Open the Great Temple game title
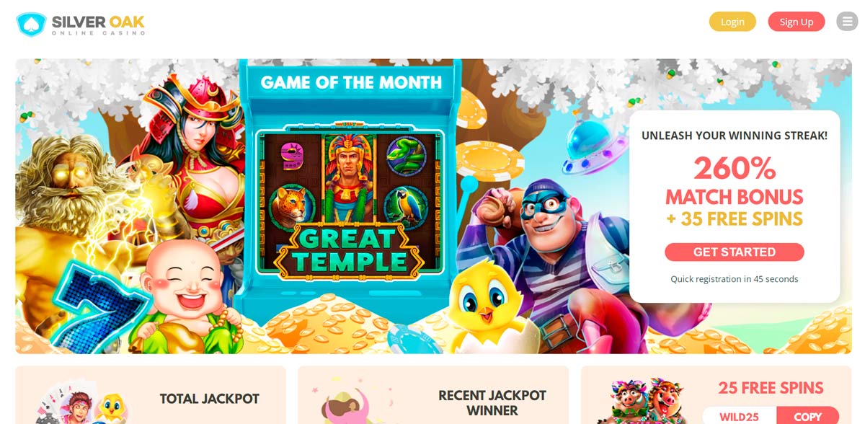This screenshot has width=865, height=424. pyautogui.click(x=349, y=249)
